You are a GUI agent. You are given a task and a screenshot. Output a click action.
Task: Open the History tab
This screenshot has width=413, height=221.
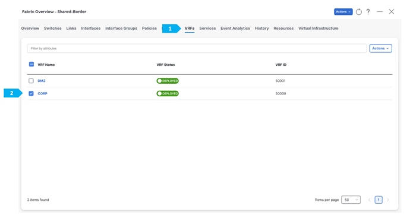point(261,28)
